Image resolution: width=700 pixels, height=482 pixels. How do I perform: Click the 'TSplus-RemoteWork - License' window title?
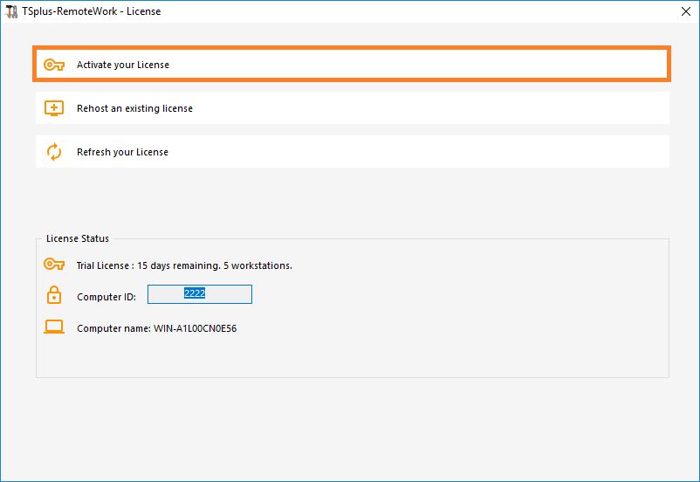[92, 11]
